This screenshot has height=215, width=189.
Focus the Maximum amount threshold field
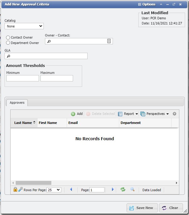[x=57, y=78]
